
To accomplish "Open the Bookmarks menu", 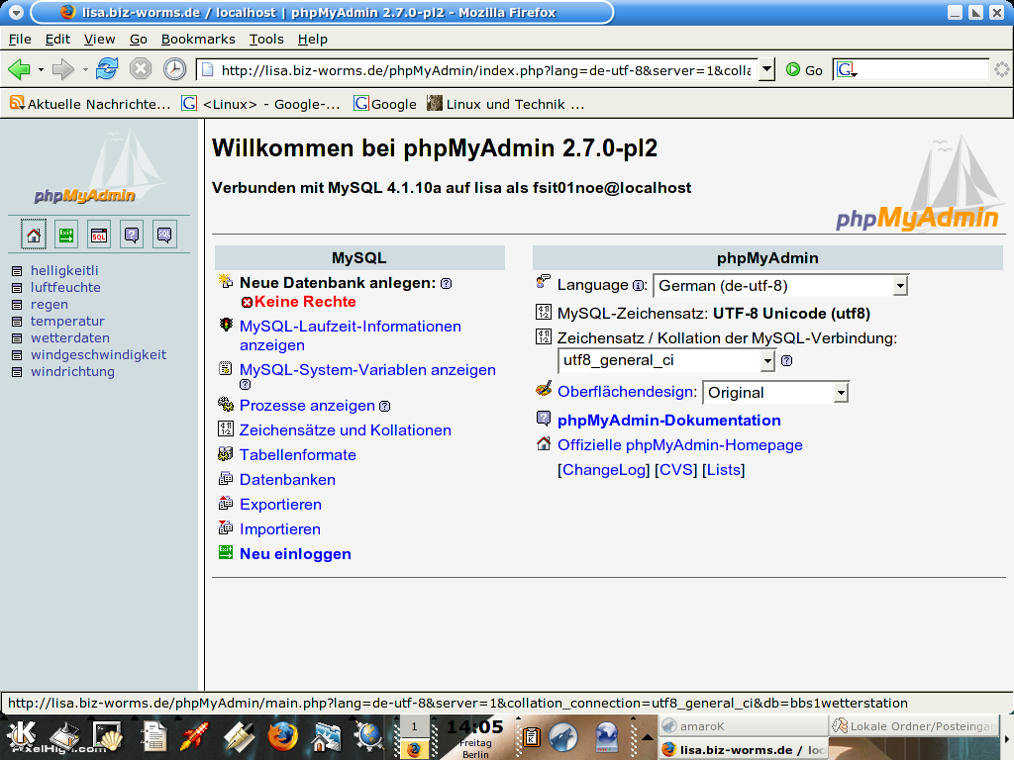I will point(198,39).
